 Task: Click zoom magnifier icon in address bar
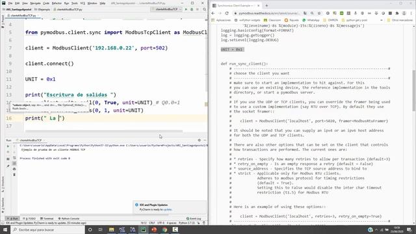[x=312, y=13]
